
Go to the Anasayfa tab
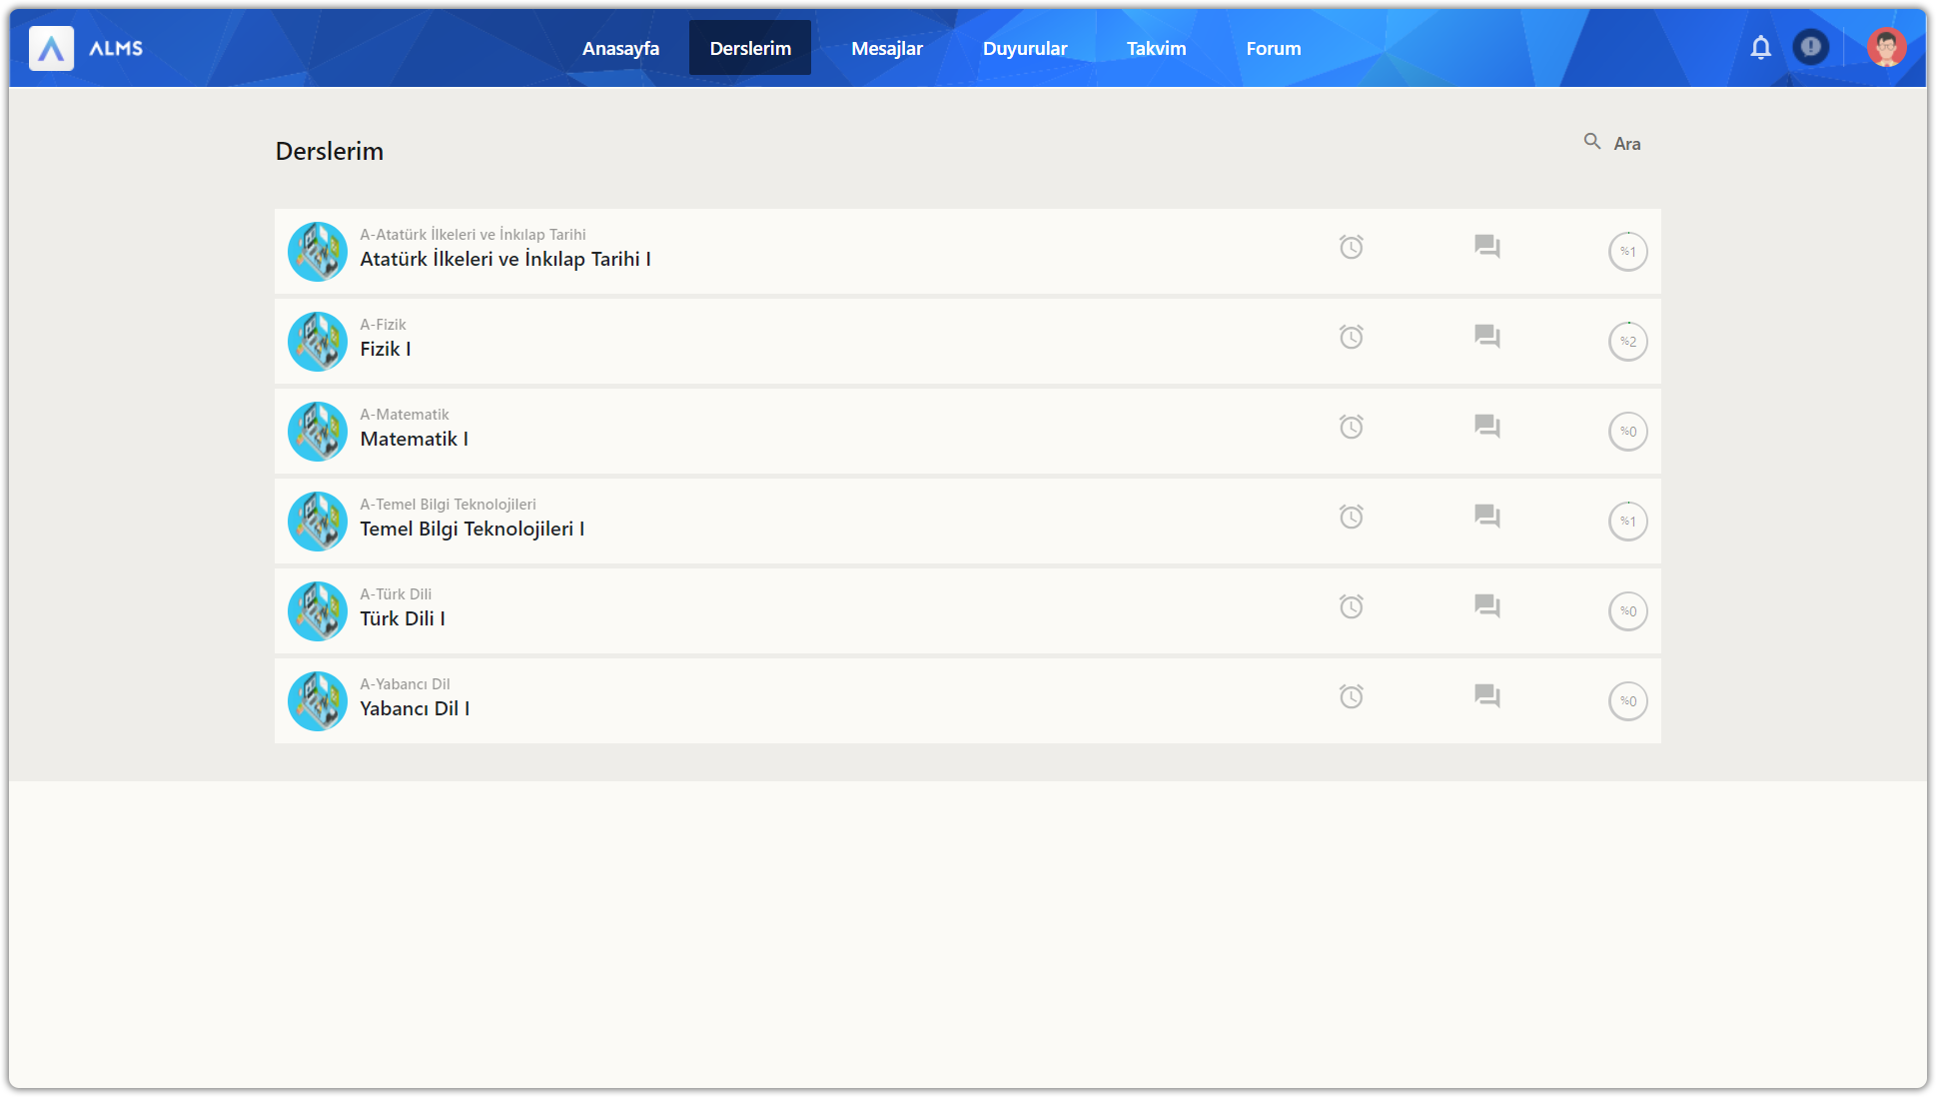pos(620,48)
